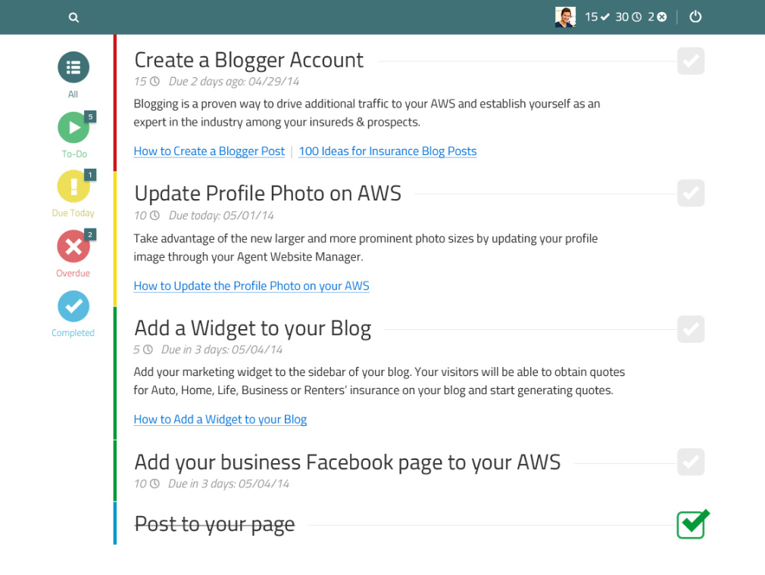The width and height of the screenshot is (765, 575).
Task: Follow How to Update the Profile Photo link
Action: (x=251, y=286)
